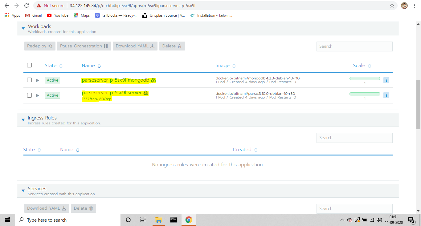Open actions menu for server workload

pyautogui.click(x=386, y=95)
